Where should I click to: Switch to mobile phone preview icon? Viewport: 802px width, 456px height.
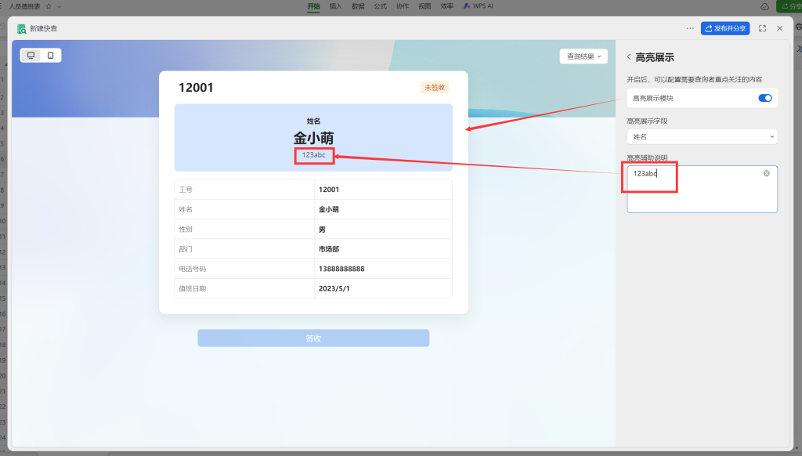[51, 56]
